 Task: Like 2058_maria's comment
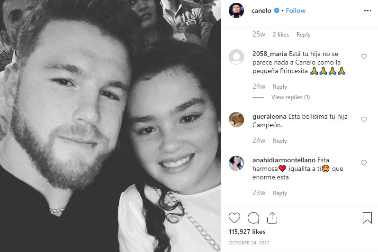(x=363, y=56)
